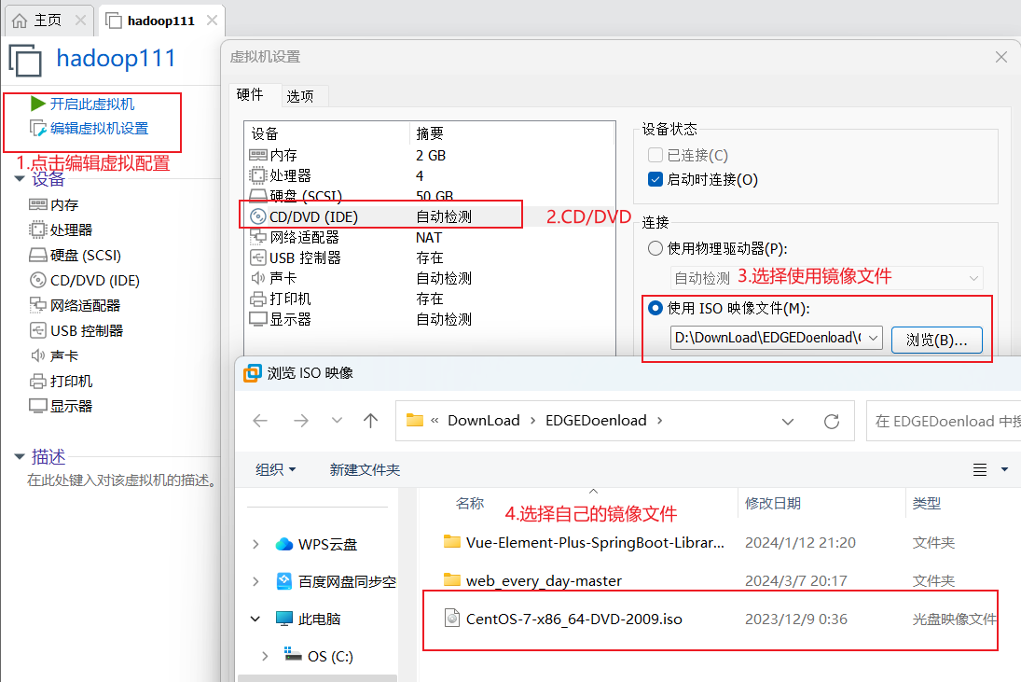Open recent locations chevron dropdown
The width and height of the screenshot is (1021, 682).
coord(337,420)
